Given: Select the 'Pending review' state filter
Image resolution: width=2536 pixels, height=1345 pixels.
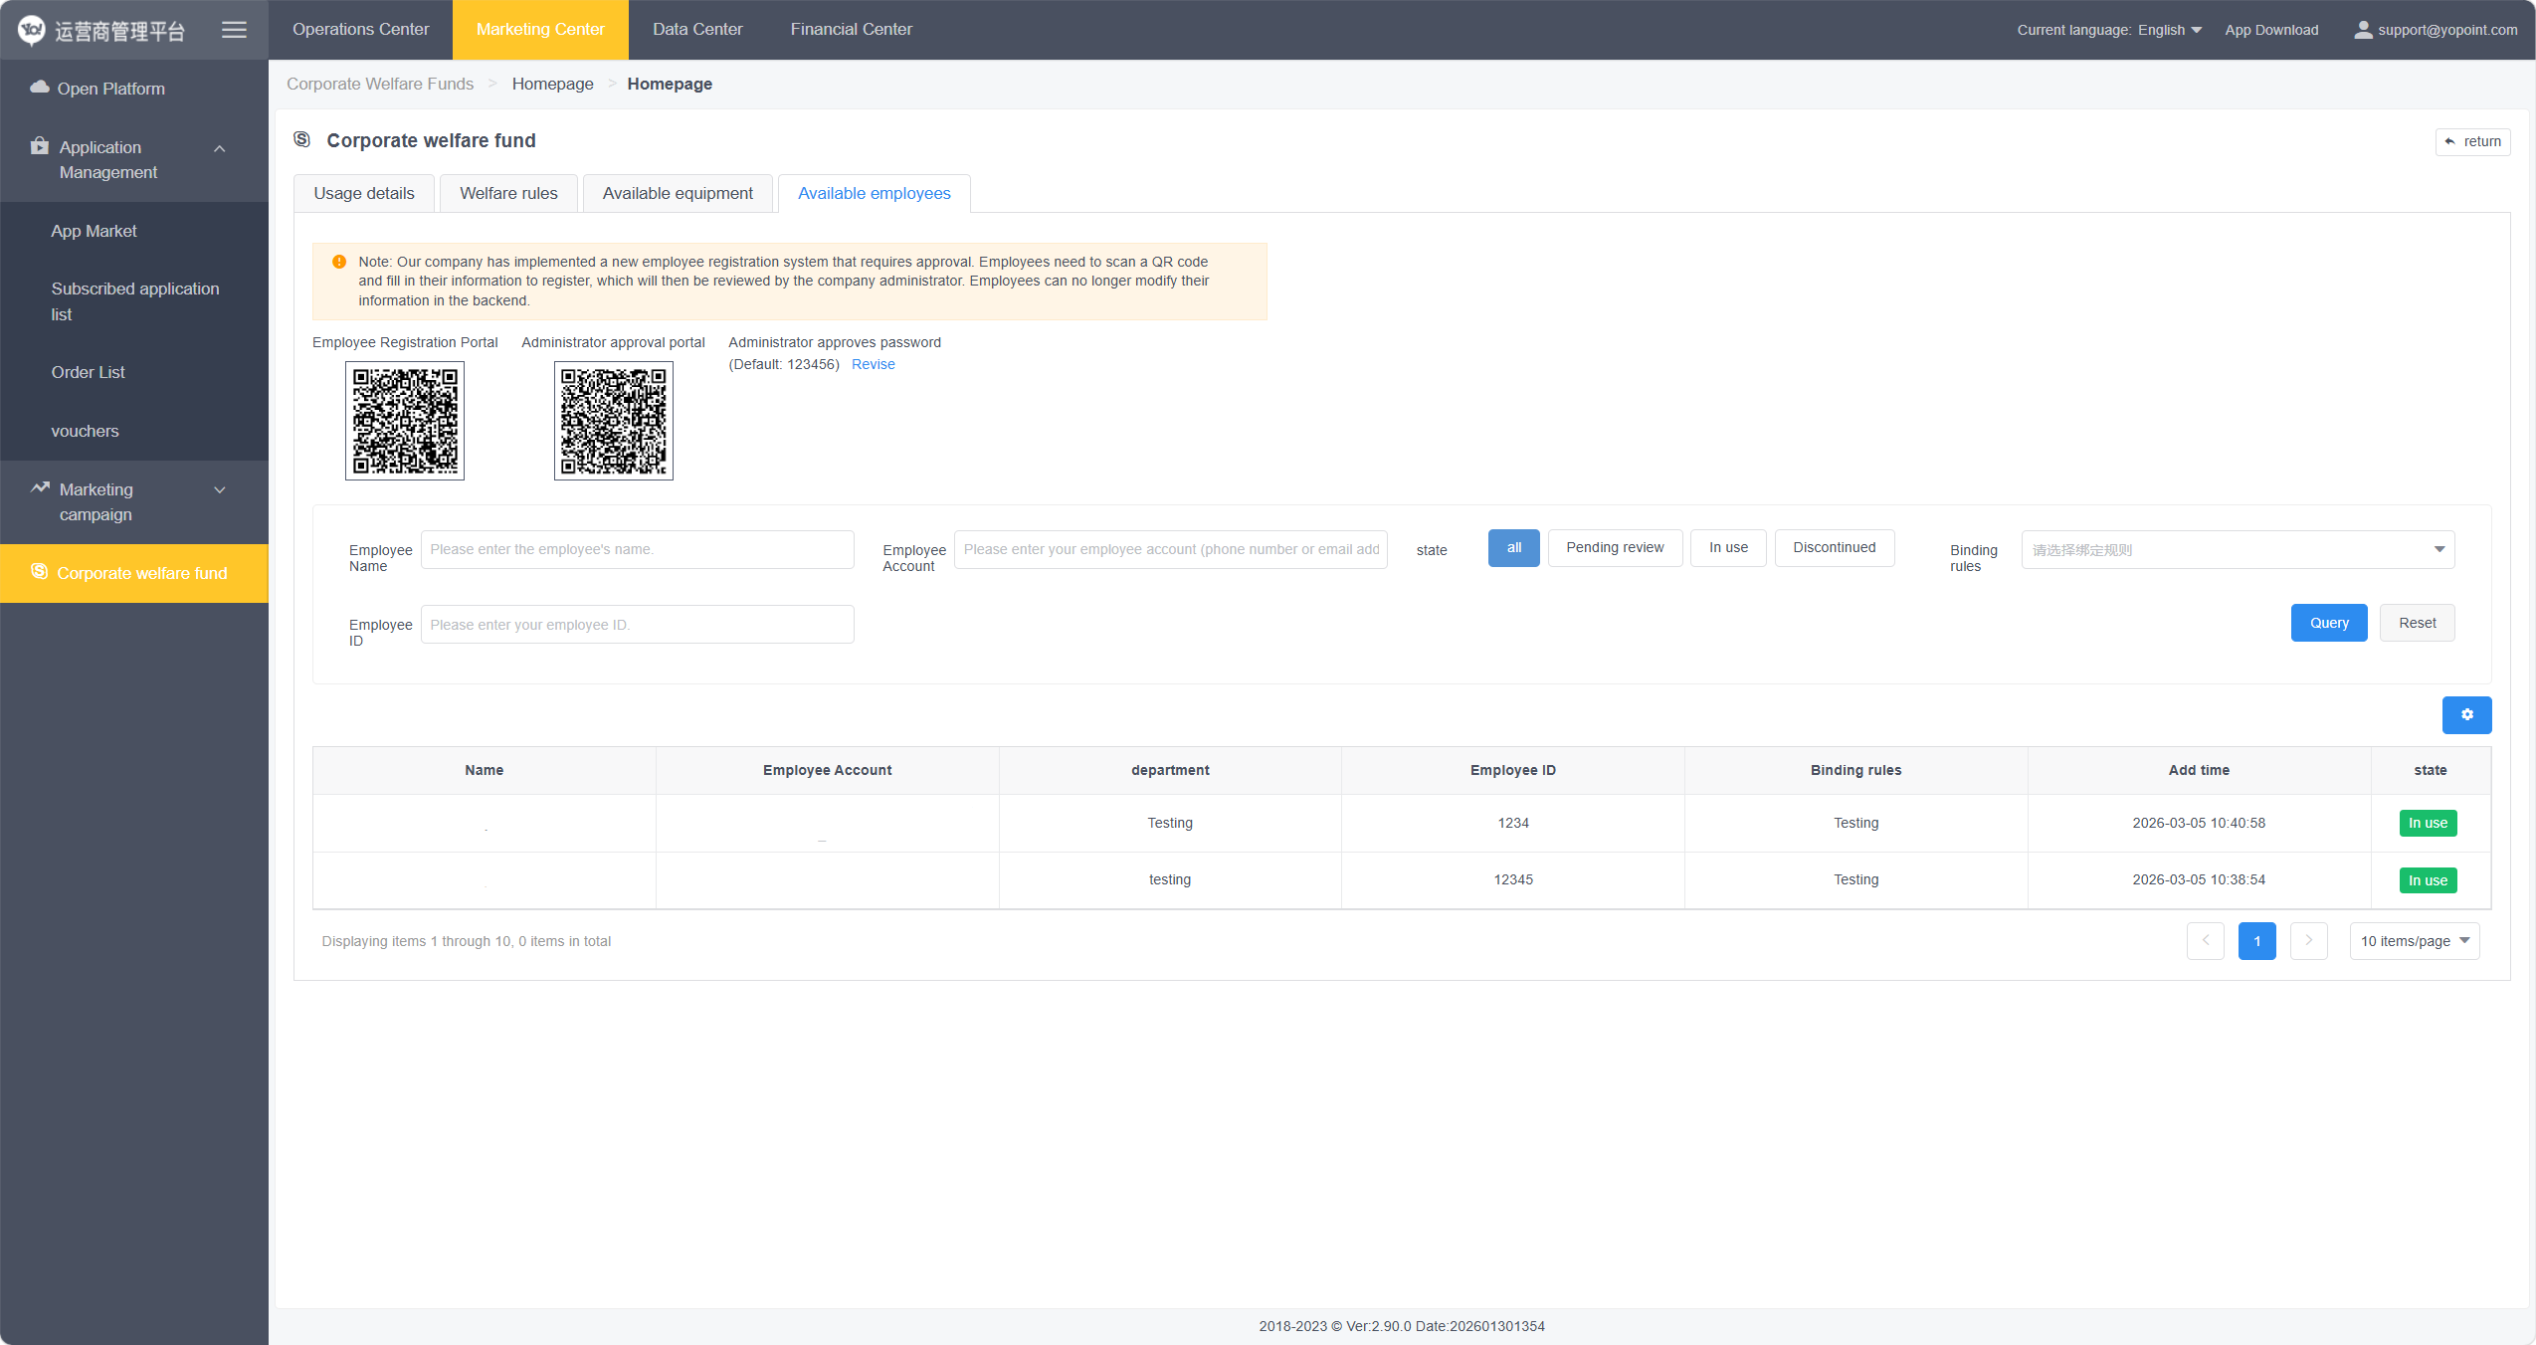Looking at the screenshot, I should tap(1615, 548).
